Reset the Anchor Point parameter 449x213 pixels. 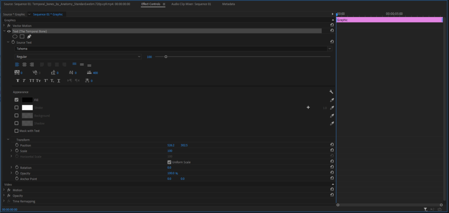(x=331, y=178)
